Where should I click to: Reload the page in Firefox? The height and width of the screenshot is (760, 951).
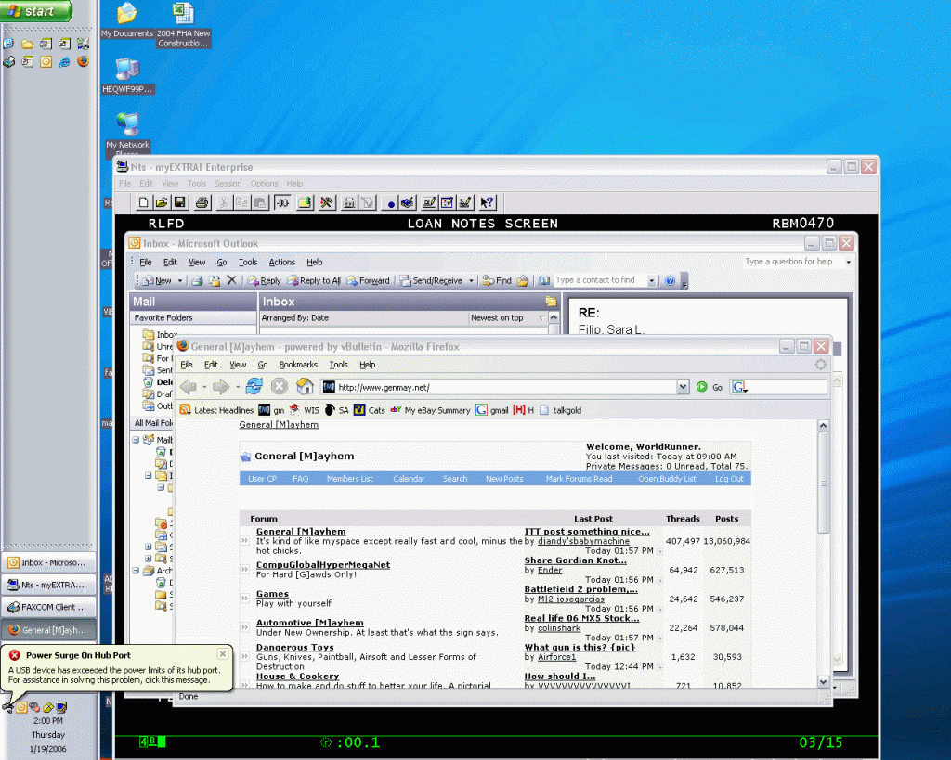254,386
